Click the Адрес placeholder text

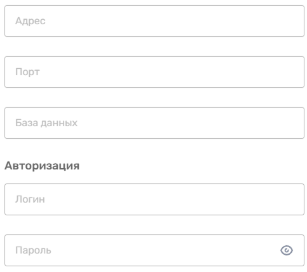coord(31,21)
